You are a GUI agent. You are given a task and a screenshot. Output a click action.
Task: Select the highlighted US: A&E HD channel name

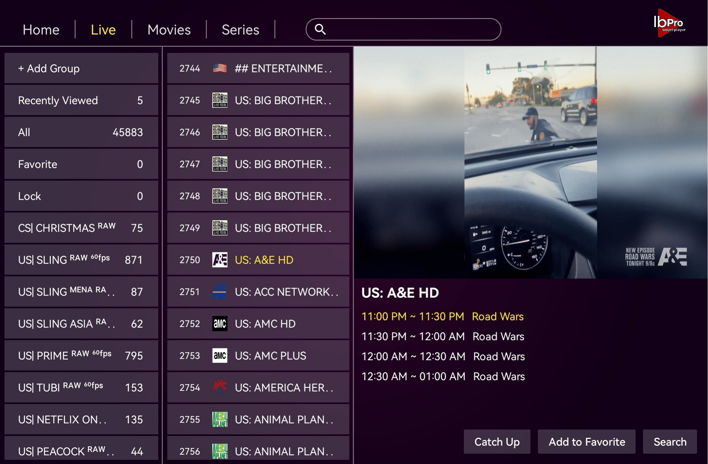click(x=264, y=260)
